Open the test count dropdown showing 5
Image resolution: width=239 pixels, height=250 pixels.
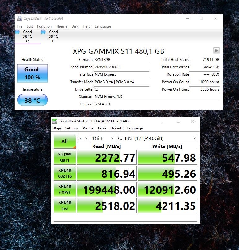click(83, 138)
